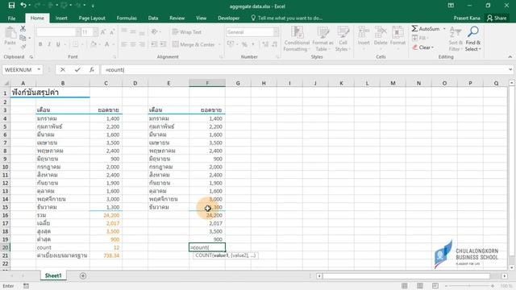Click the horizontal scrollbar
The image size is (516, 290).
[x=406, y=275]
